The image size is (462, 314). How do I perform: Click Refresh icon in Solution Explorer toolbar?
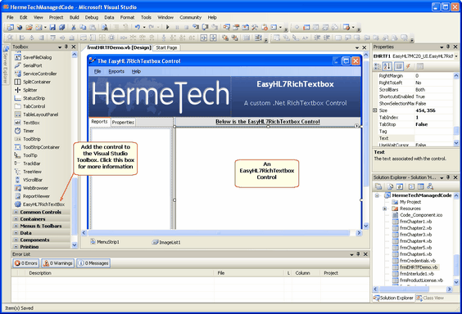pos(400,186)
